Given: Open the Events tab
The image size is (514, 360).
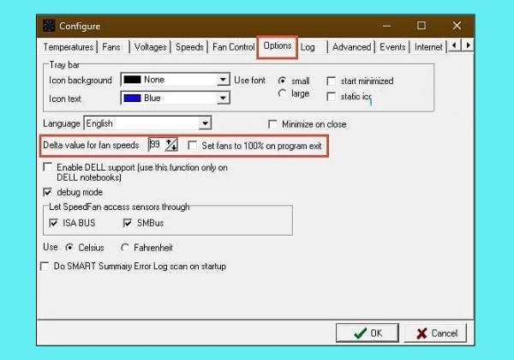Looking at the screenshot, I should tap(392, 47).
